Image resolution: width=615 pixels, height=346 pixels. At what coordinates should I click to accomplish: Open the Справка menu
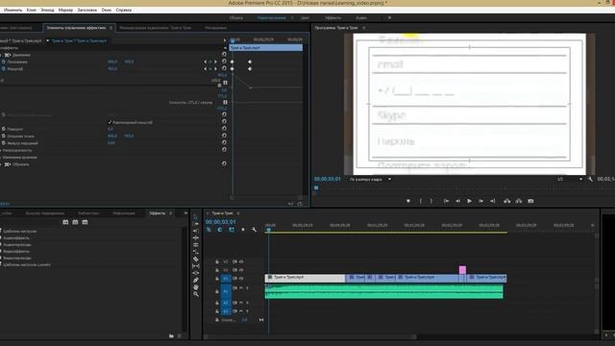click(124, 10)
